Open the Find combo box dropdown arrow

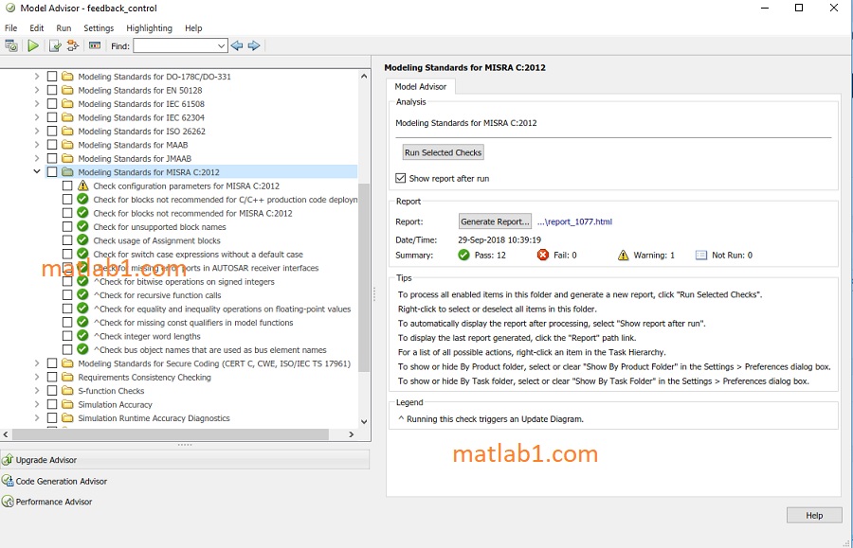221,46
